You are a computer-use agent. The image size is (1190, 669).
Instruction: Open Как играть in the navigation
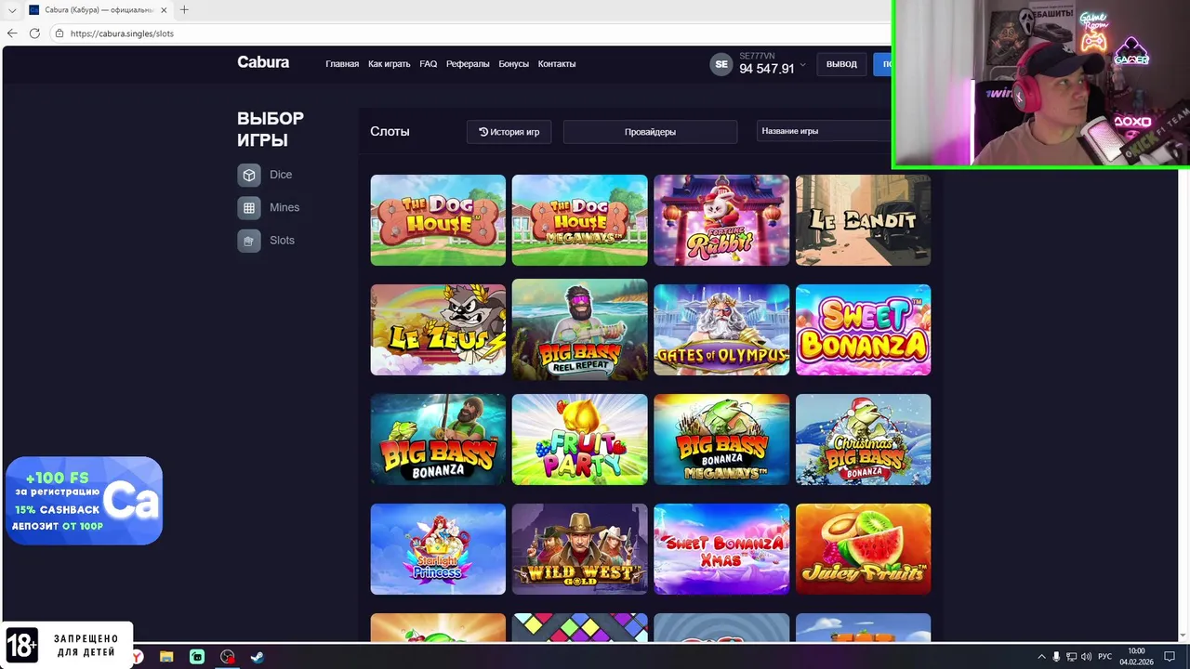click(389, 64)
